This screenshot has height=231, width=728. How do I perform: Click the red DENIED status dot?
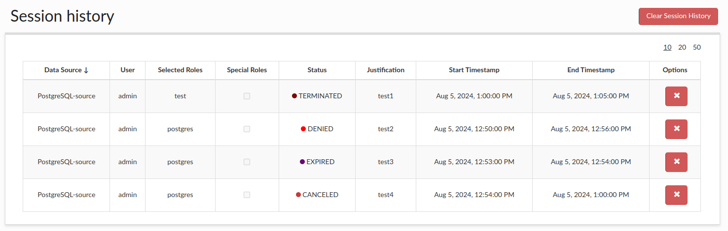(x=303, y=129)
